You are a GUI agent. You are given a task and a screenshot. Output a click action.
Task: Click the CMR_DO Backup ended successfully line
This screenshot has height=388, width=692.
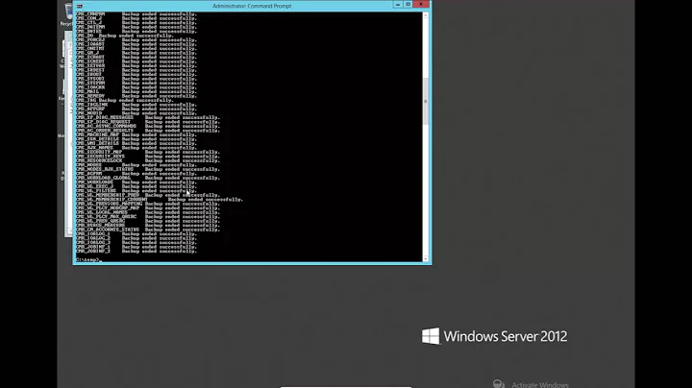tap(124, 36)
